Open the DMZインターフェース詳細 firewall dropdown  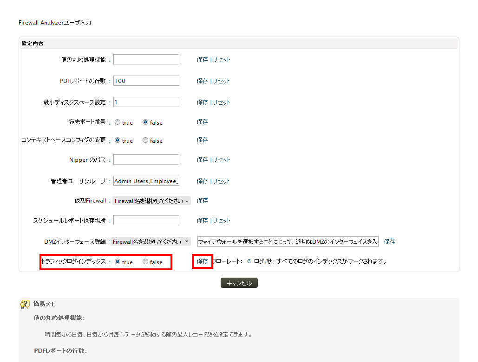click(x=151, y=242)
